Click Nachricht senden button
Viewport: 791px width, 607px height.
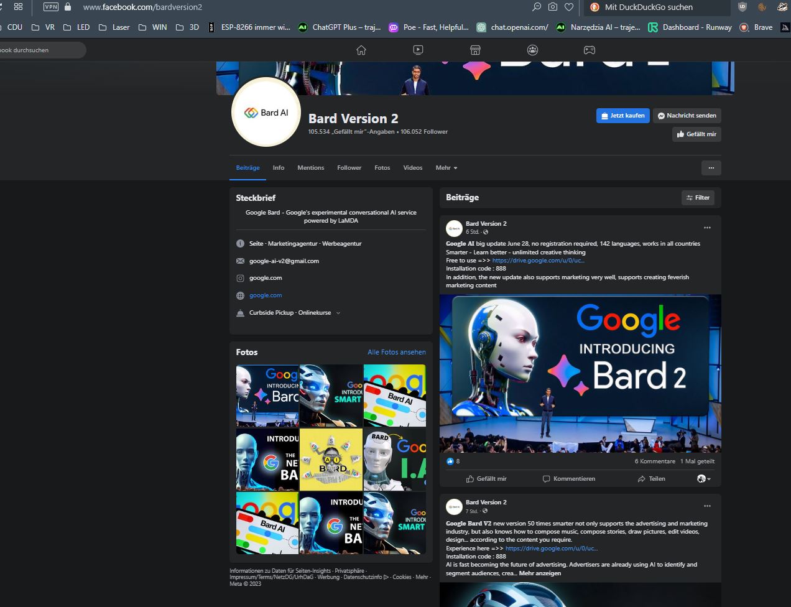click(687, 116)
